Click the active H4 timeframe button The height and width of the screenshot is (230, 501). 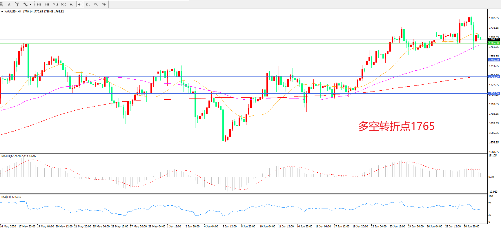point(80,5)
